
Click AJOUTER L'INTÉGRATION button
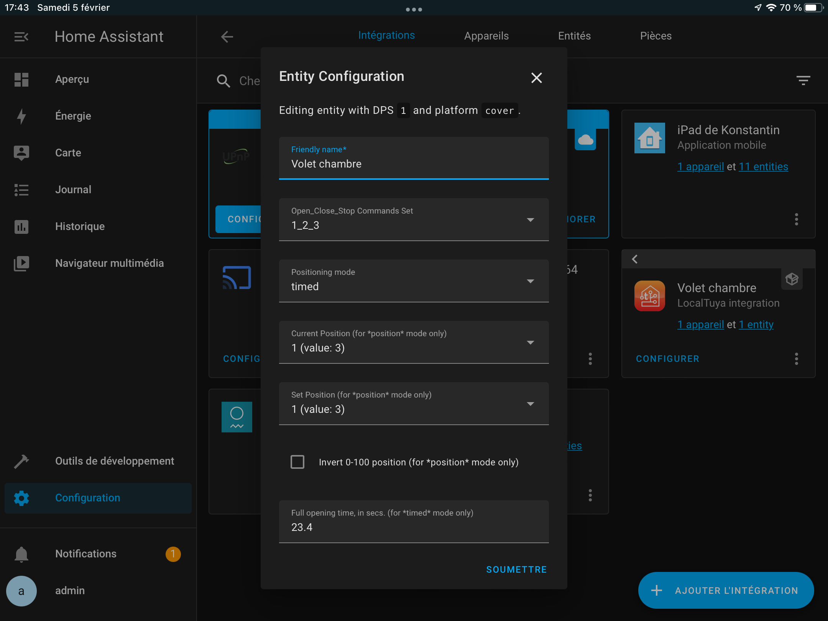726,590
